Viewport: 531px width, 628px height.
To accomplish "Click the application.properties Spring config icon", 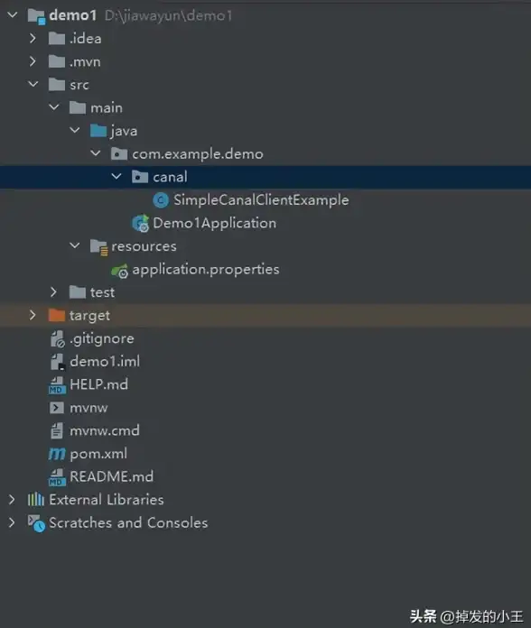I will click(119, 271).
